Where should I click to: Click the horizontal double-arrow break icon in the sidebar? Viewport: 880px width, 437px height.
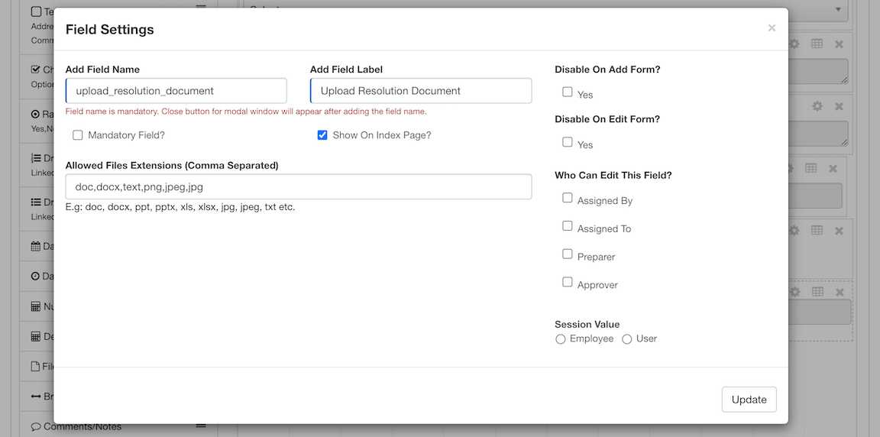35,397
